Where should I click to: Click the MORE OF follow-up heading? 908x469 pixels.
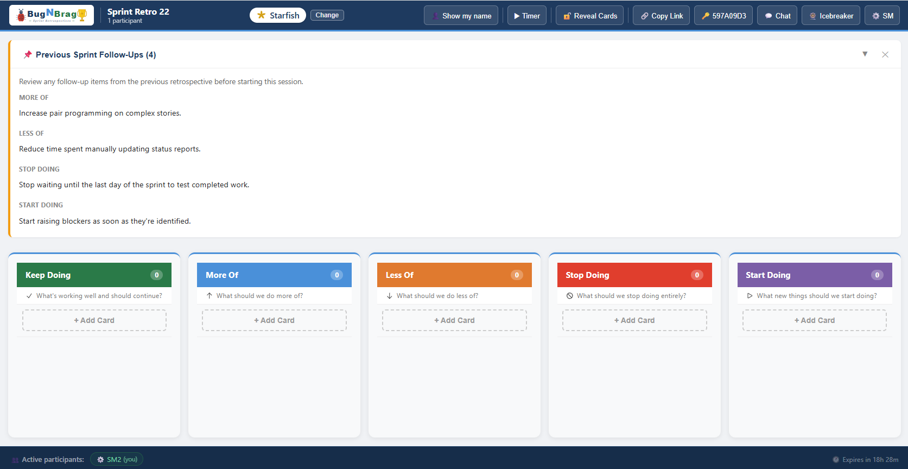click(34, 98)
